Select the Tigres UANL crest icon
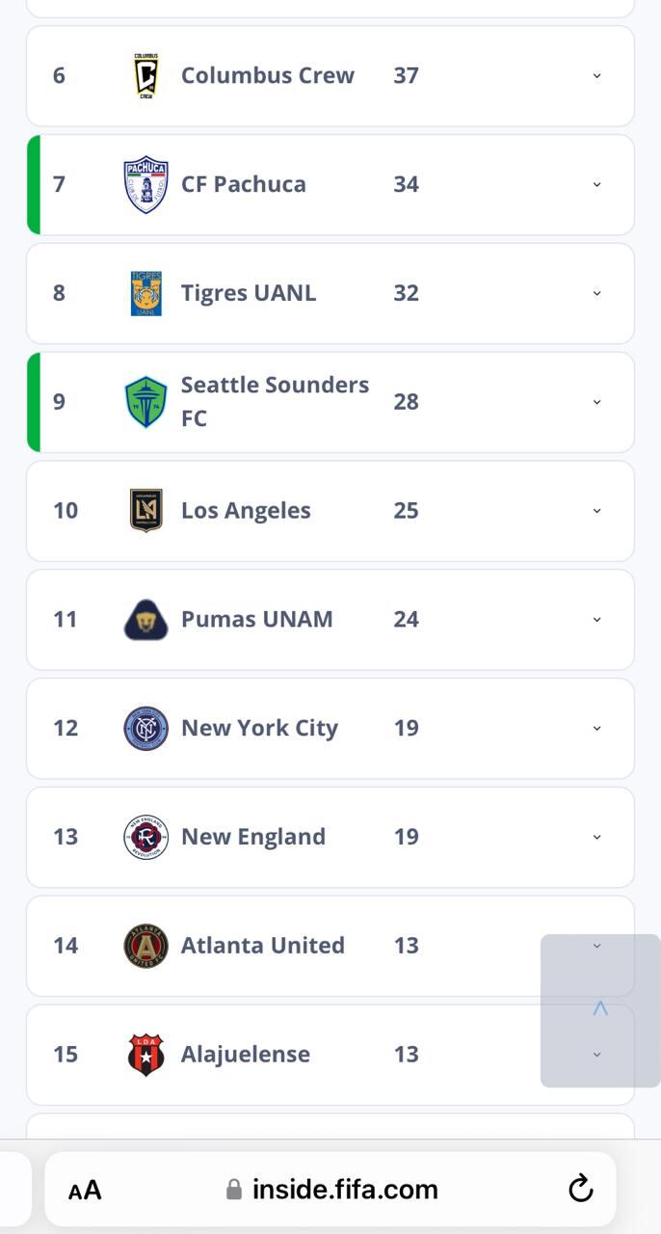Screen dimensions: 661x1234 tap(145, 293)
